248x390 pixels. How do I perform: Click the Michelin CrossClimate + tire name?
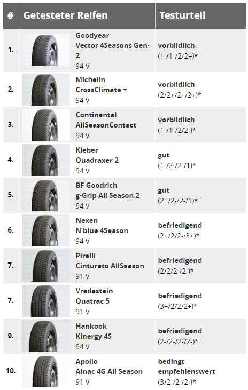pyautogui.click(x=101, y=85)
